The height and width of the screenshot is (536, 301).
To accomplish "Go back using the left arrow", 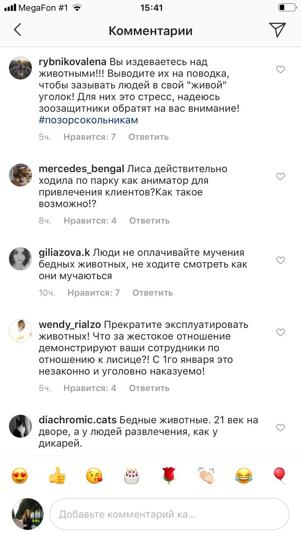I will [17, 30].
